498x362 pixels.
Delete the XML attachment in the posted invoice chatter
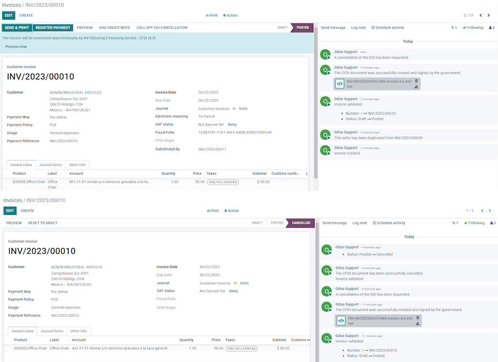pyautogui.click(x=416, y=81)
